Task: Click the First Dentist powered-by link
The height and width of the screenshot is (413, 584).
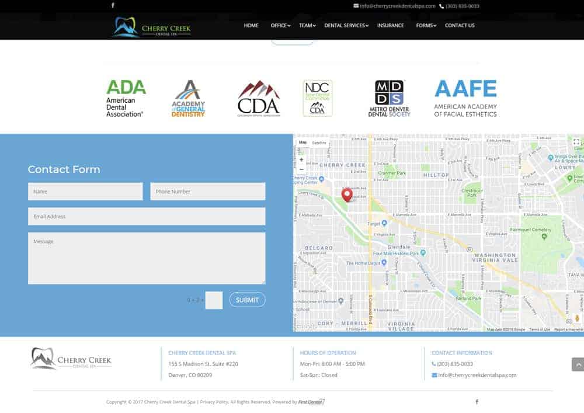Action: click(x=311, y=402)
